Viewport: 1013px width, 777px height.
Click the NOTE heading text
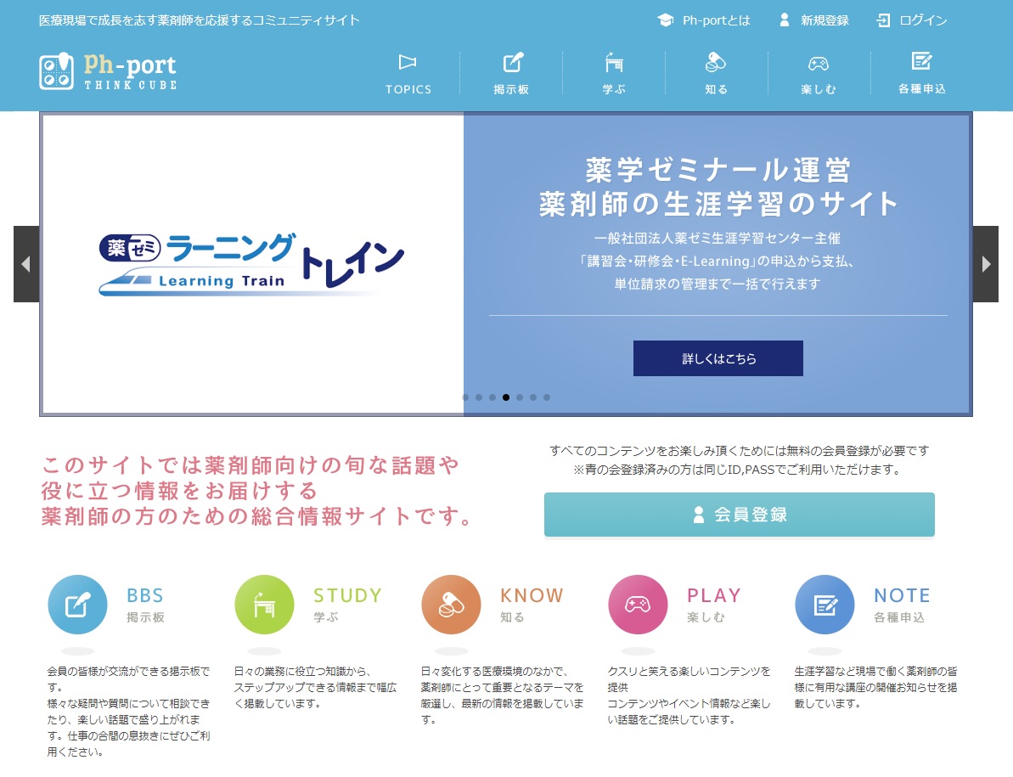[x=902, y=595]
